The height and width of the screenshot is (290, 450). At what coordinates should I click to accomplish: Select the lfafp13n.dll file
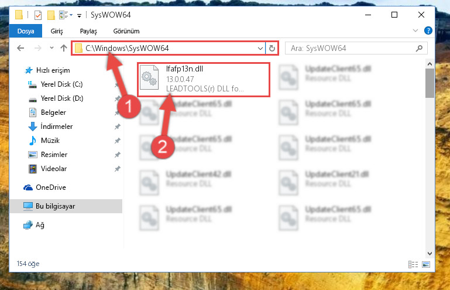(x=204, y=80)
